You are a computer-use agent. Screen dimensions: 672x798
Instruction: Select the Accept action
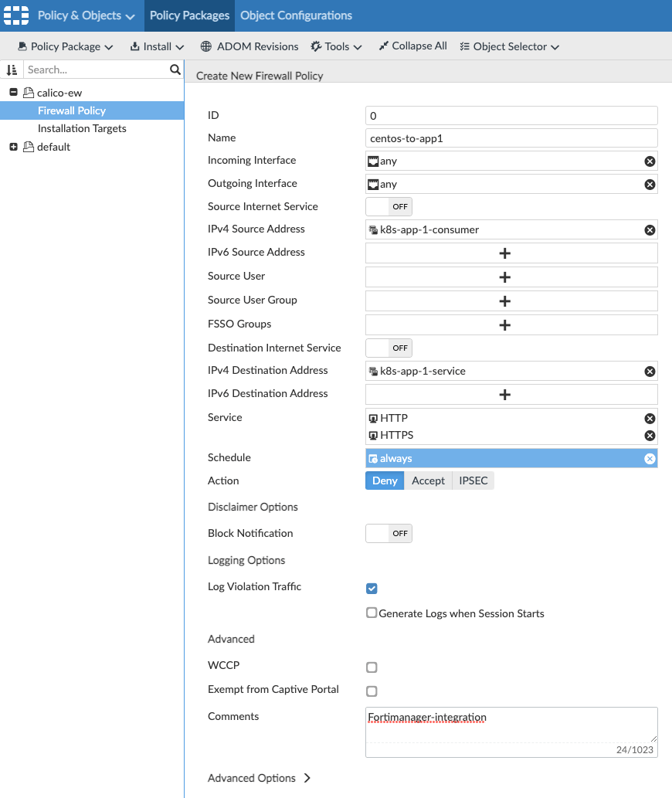click(x=428, y=480)
